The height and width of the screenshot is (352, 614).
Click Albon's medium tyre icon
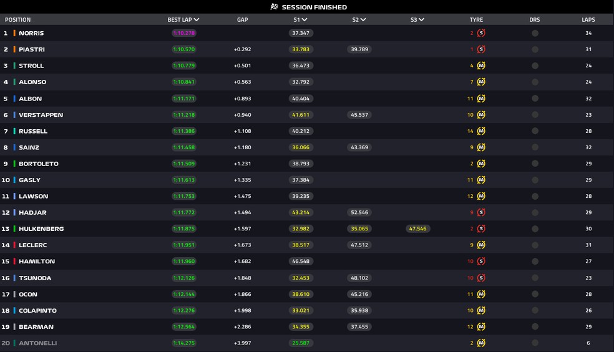[x=481, y=99]
